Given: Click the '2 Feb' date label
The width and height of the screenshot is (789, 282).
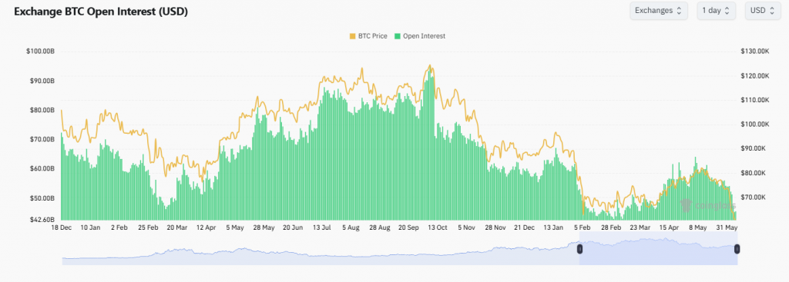Looking at the screenshot, I should point(119,227).
